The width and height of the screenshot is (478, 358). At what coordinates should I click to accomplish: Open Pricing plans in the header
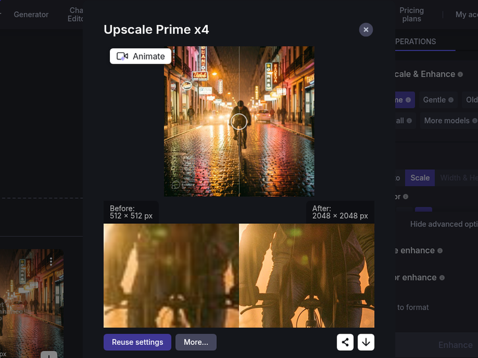pos(412,14)
